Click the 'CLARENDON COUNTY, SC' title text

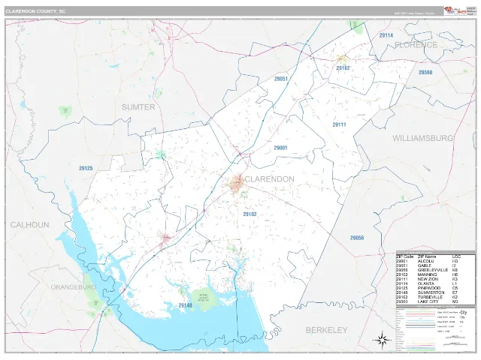click(35, 11)
